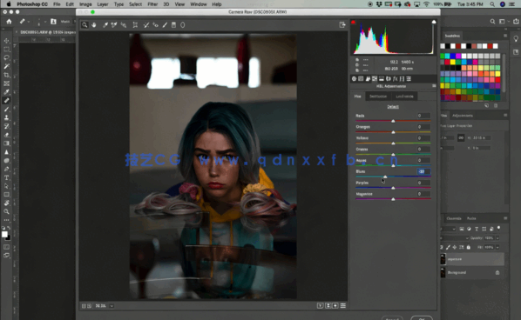521x320 pixels.
Task: Toggle the highlight clipping warning on histogram
Action: pyautogui.click(x=434, y=22)
